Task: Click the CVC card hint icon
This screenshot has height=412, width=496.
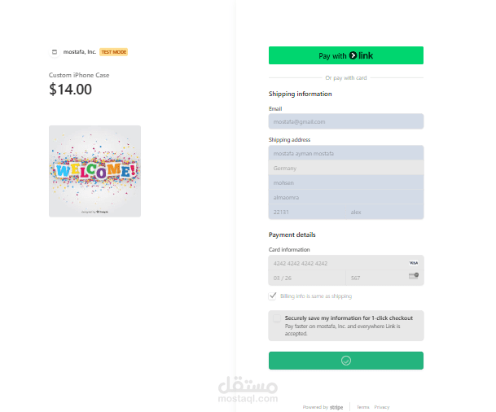Action: pos(414,276)
